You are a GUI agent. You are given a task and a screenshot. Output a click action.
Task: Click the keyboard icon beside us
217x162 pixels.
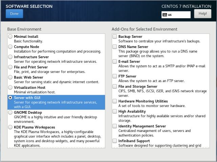[x=165, y=15]
